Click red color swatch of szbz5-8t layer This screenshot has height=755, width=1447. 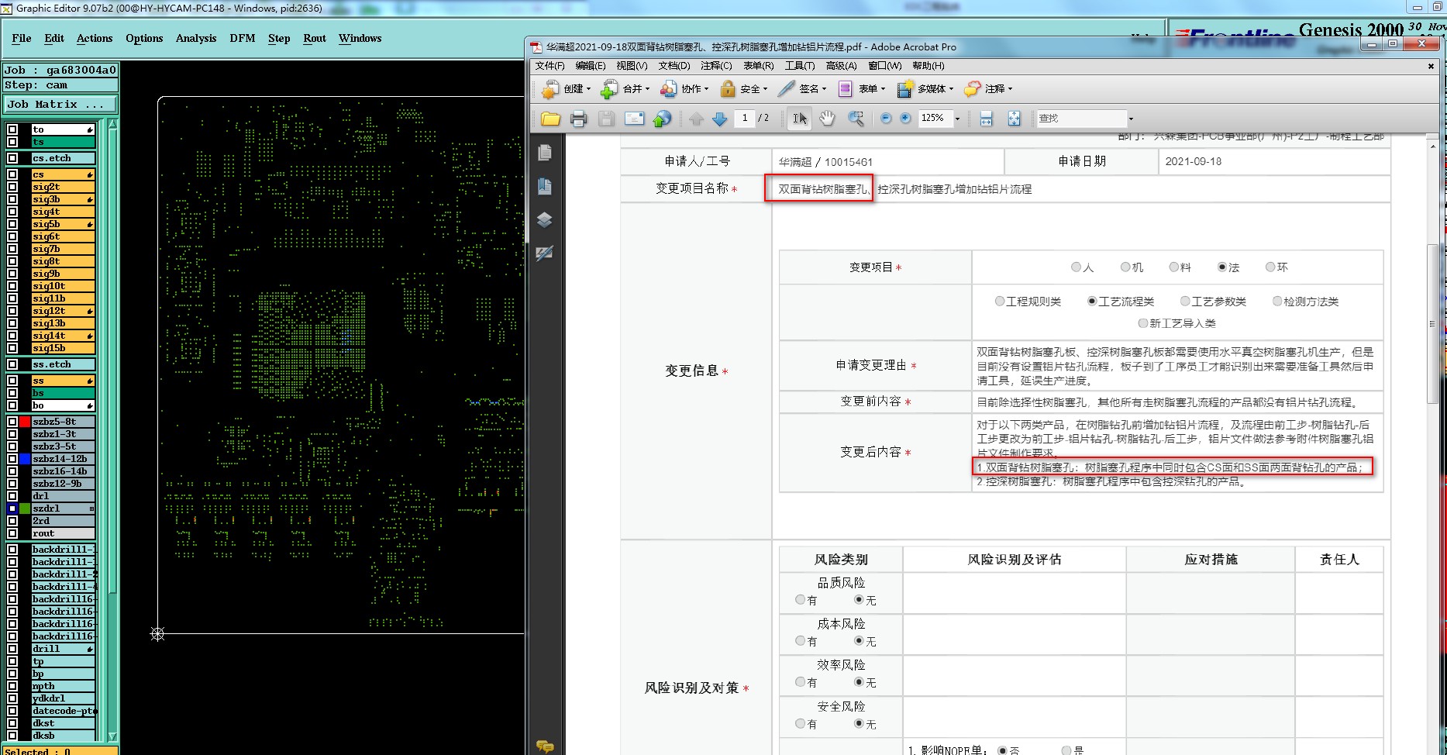25,422
